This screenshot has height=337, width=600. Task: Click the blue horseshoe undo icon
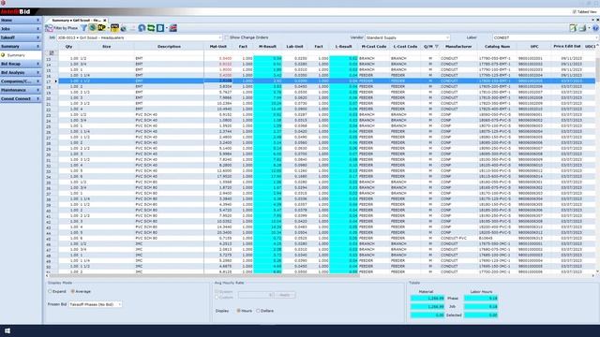pyautogui.click(x=142, y=28)
